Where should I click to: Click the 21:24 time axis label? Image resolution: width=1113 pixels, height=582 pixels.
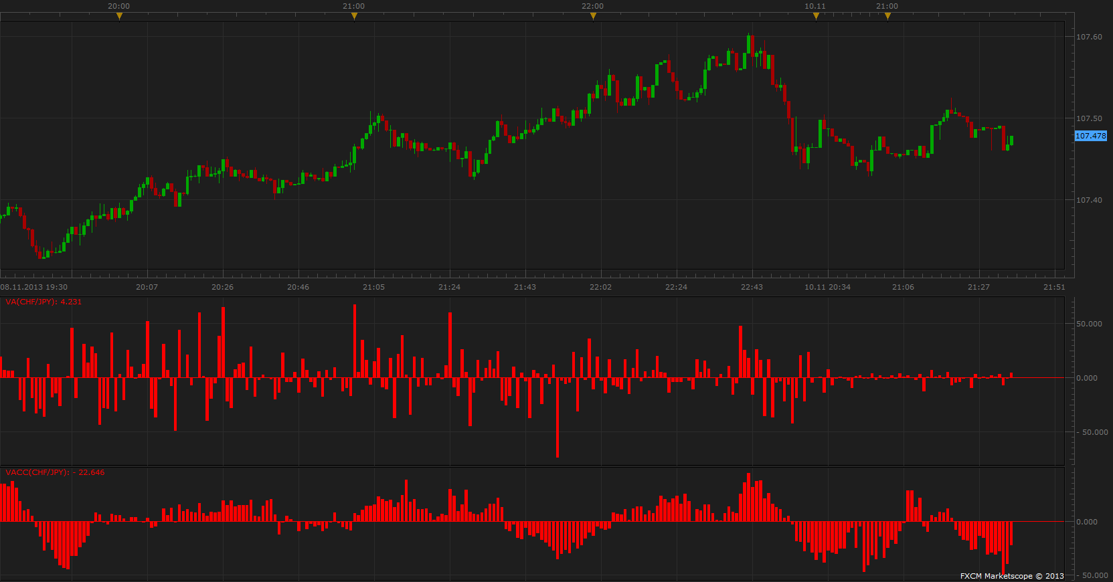pos(450,287)
